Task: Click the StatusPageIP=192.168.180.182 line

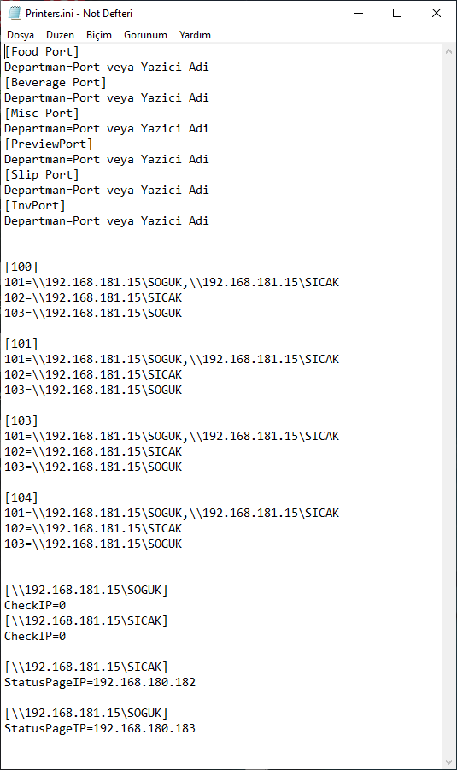Action: point(100,682)
